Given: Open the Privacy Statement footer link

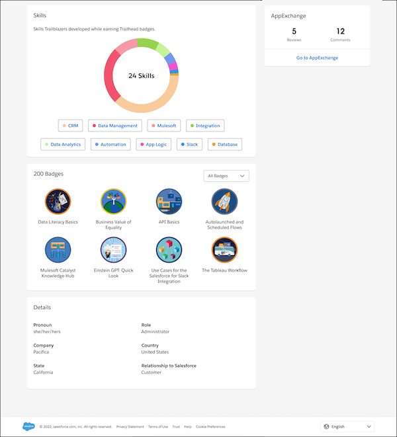Looking at the screenshot, I should [x=130, y=426].
